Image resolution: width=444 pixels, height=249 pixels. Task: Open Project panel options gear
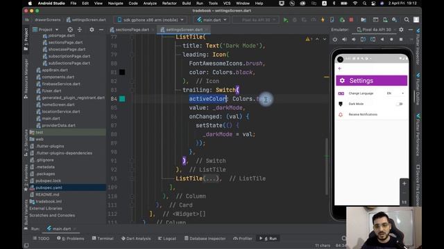pyautogui.click(x=92, y=29)
